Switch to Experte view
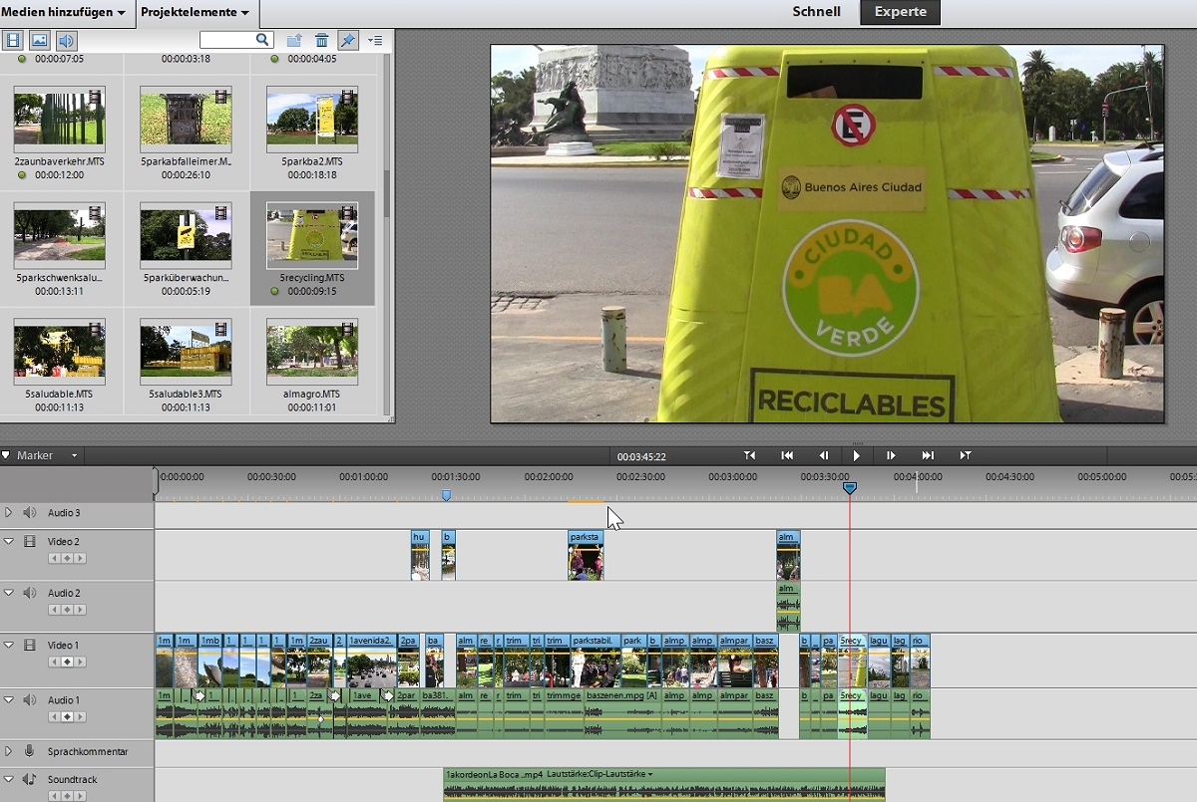Viewport: 1197px width, 802px height. [900, 12]
